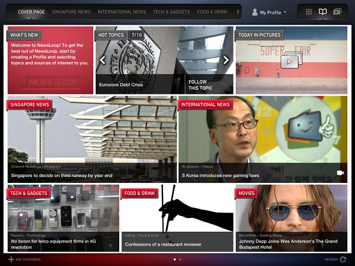Open Singapore third runway article thumbnail

(x=92, y=139)
